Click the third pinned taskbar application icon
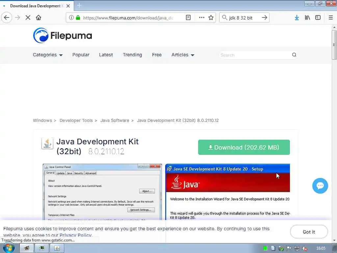Viewport: 337px width, 253px height. click(x=57, y=248)
